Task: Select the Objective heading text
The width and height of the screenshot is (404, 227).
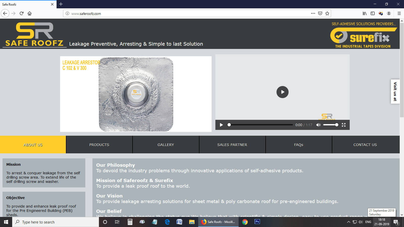Action: (16, 198)
